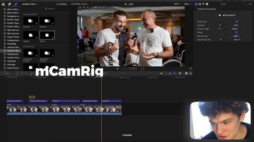
Task: Open the View dropdown menu
Action: coord(187,4)
